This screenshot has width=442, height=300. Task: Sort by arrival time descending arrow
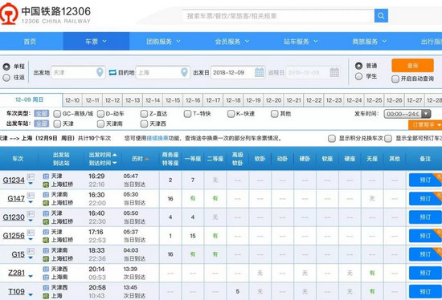coord(115,163)
